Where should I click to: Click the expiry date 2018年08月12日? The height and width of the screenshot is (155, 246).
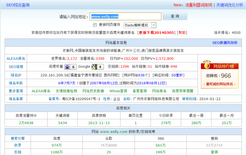(x=151, y=83)
